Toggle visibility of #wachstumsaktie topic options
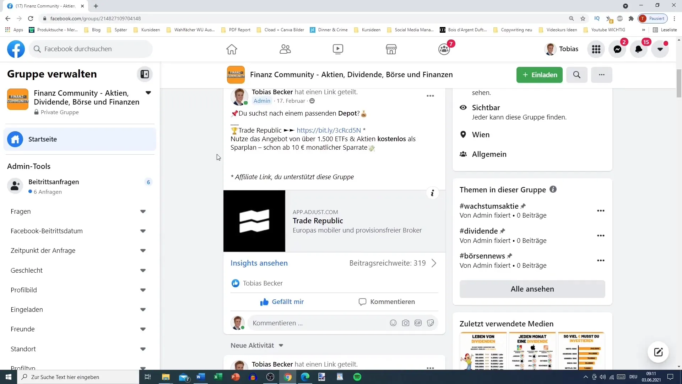Image resolution: width=682 pixels, height=384 pixels. (x=601, y=210)
